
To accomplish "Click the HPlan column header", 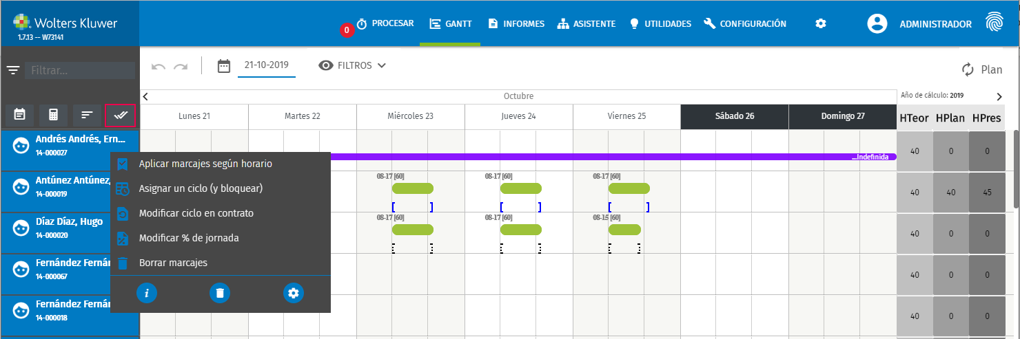I will (x=950, y=118).
